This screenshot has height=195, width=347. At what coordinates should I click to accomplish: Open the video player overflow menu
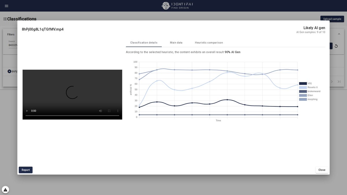pos(117,111)
